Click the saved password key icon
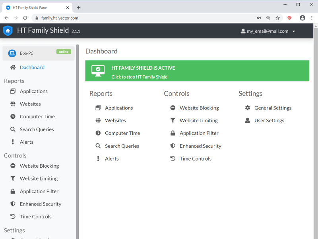318x239 pixels. tap(259, 18)
